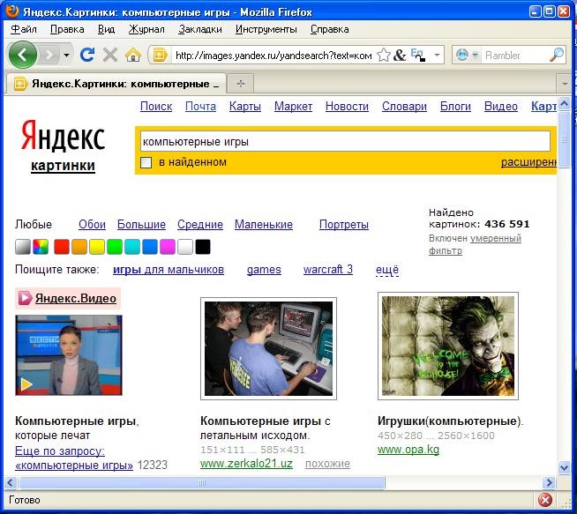Viewport: 577px width, 514px height.
Task: Filter by Портреты
Action: click(344, 224)
